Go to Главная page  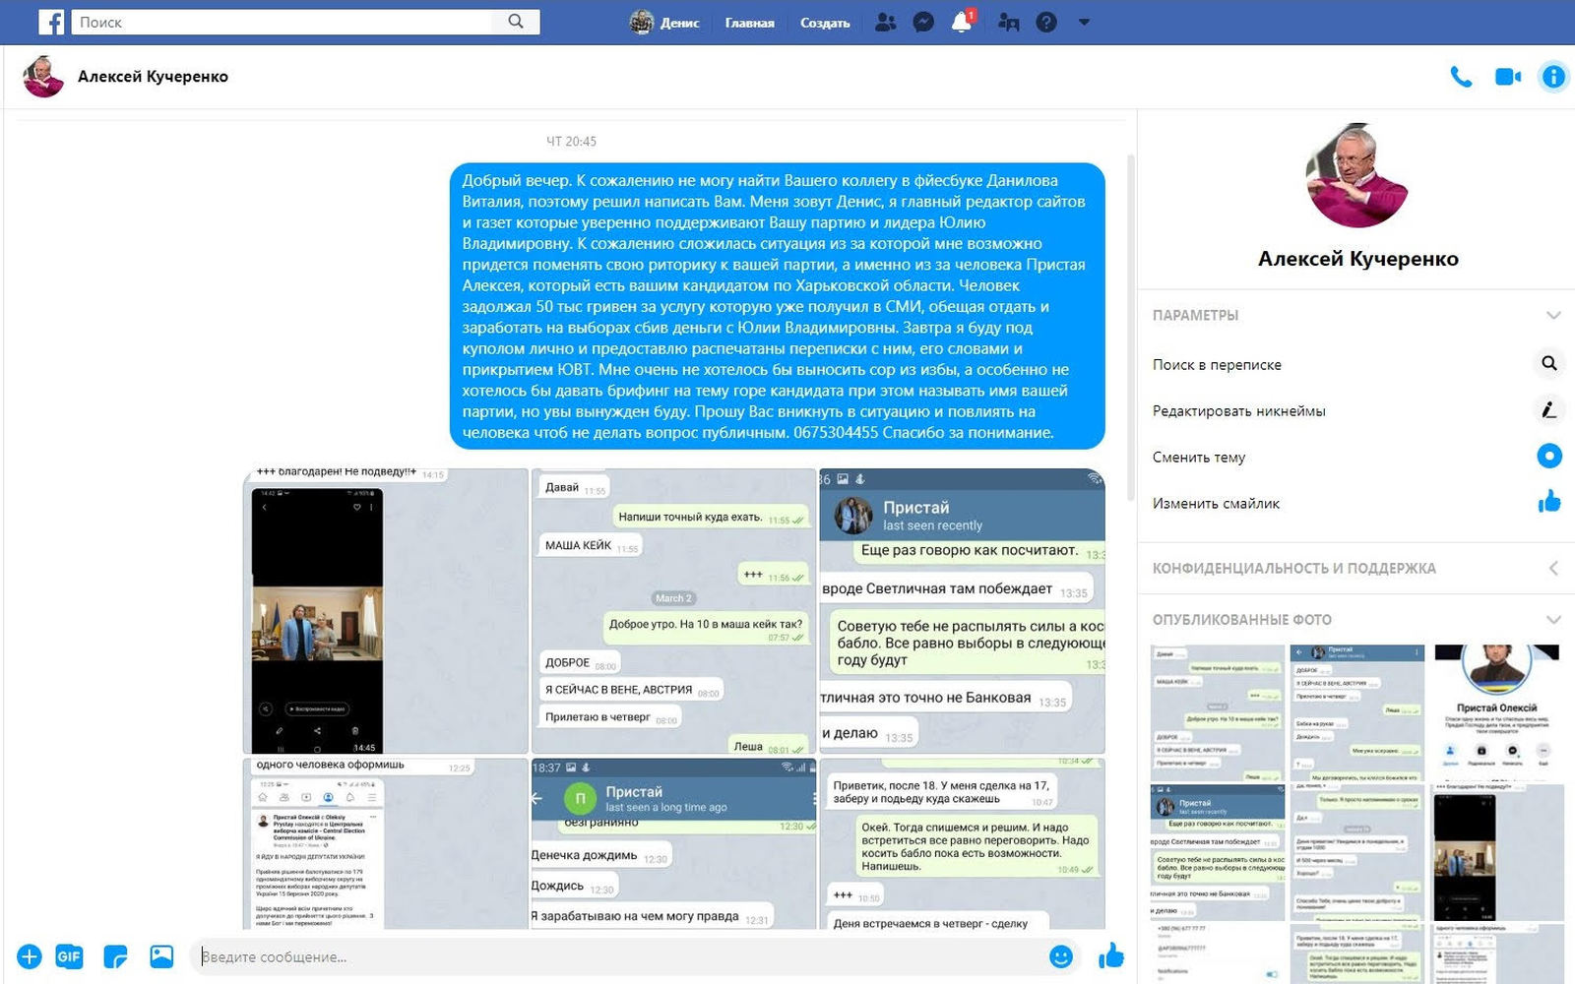point(749,23)
